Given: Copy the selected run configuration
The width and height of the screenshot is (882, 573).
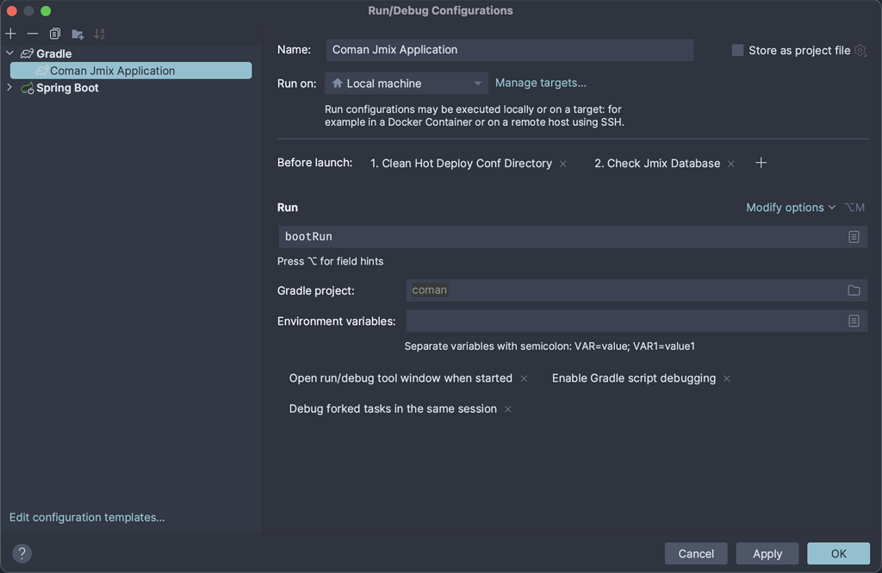Looking at the screenshot, I should coord(54,34).
